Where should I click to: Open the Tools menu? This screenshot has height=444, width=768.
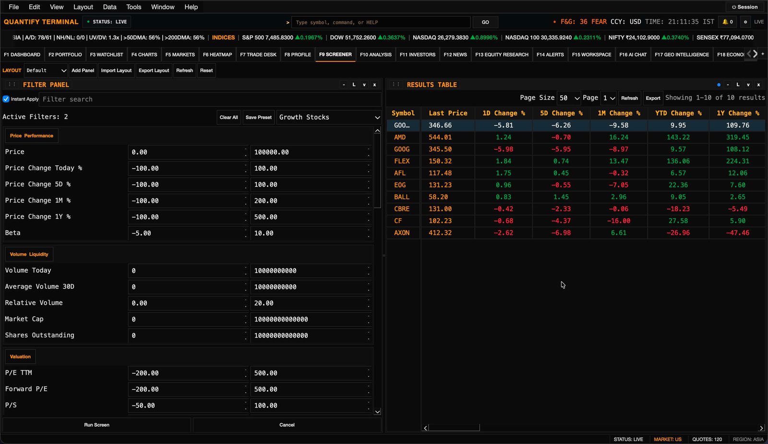click(133, 7)
